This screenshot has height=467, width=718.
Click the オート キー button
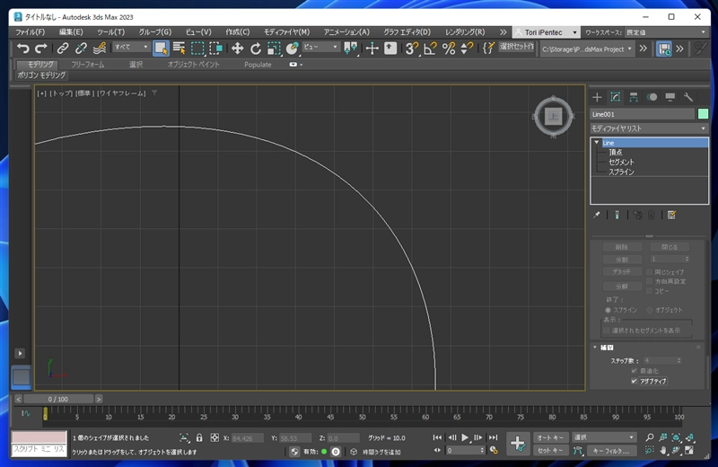(x=550, y=437)
